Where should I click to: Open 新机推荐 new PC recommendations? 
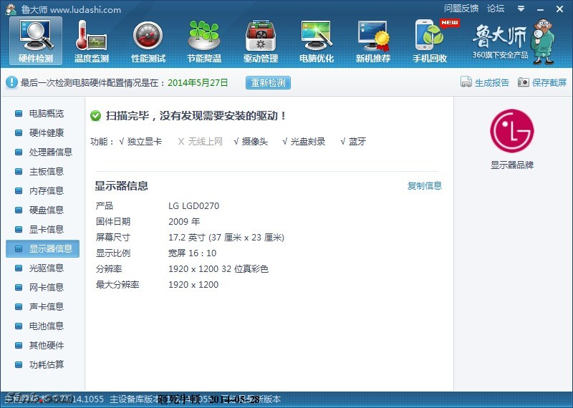click(373, 41)
